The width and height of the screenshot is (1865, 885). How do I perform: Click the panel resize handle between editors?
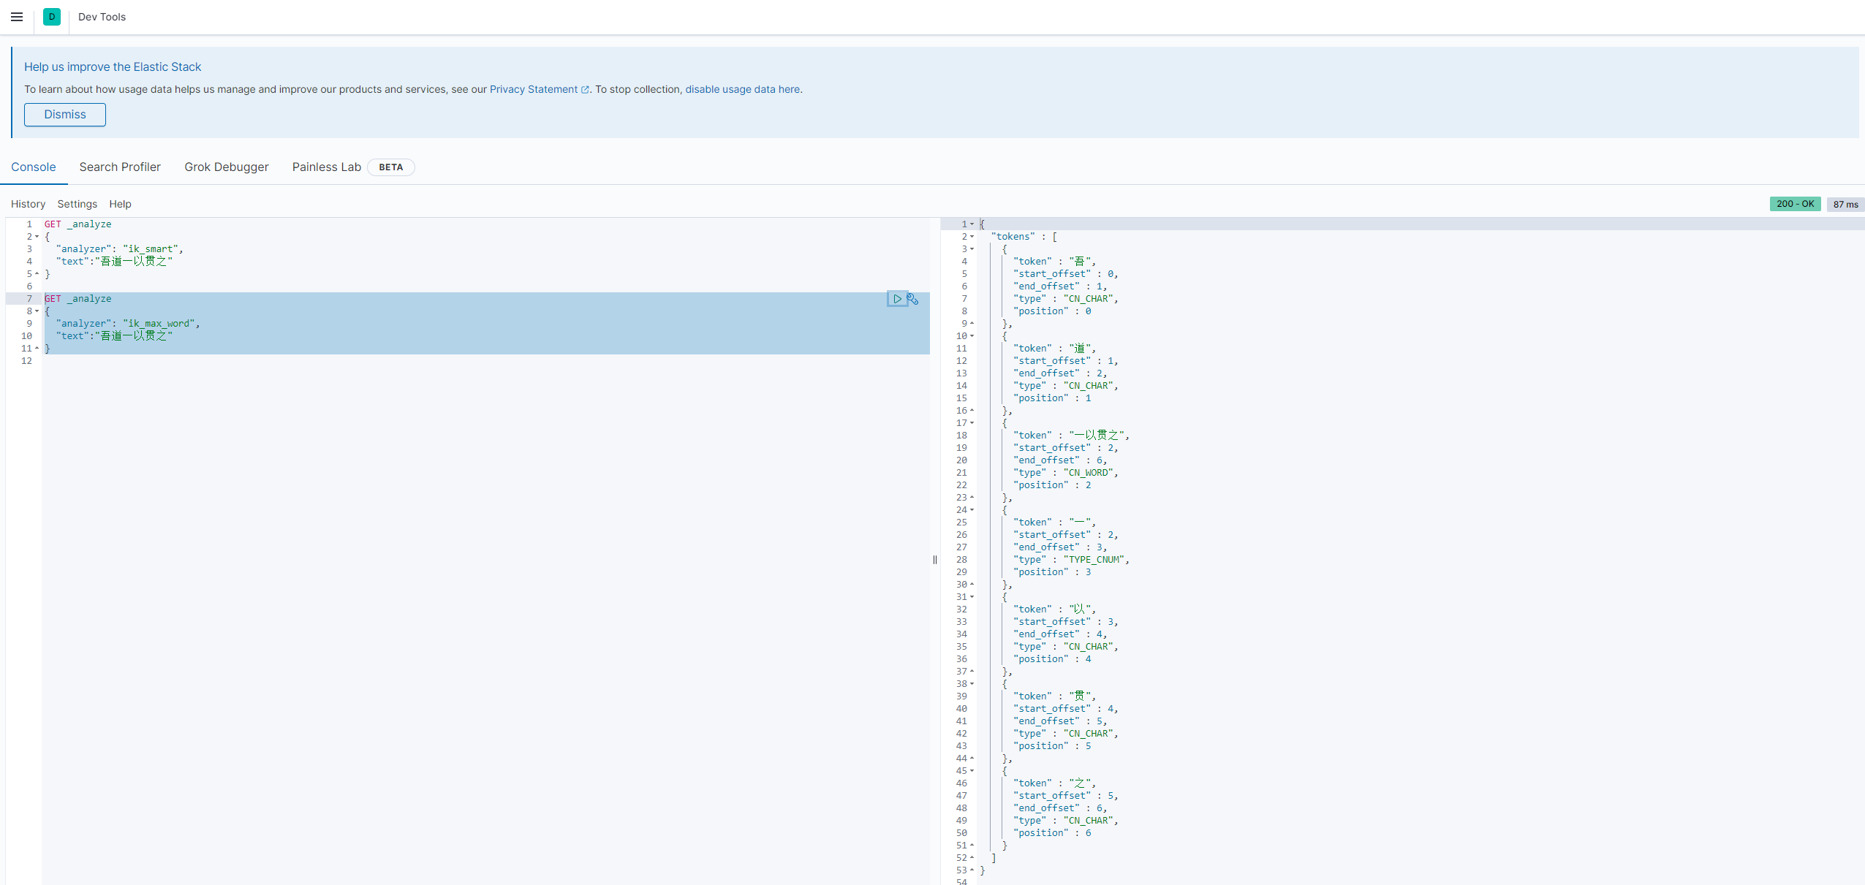(x=935, y=560)
